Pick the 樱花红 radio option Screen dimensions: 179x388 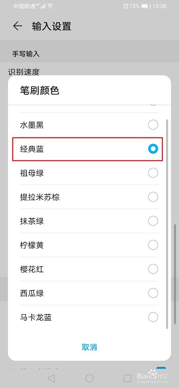click(x=153, y=269)
